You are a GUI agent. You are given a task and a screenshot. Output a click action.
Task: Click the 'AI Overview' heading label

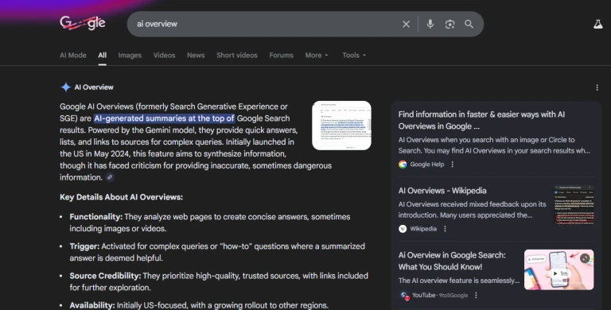[94, 87]
